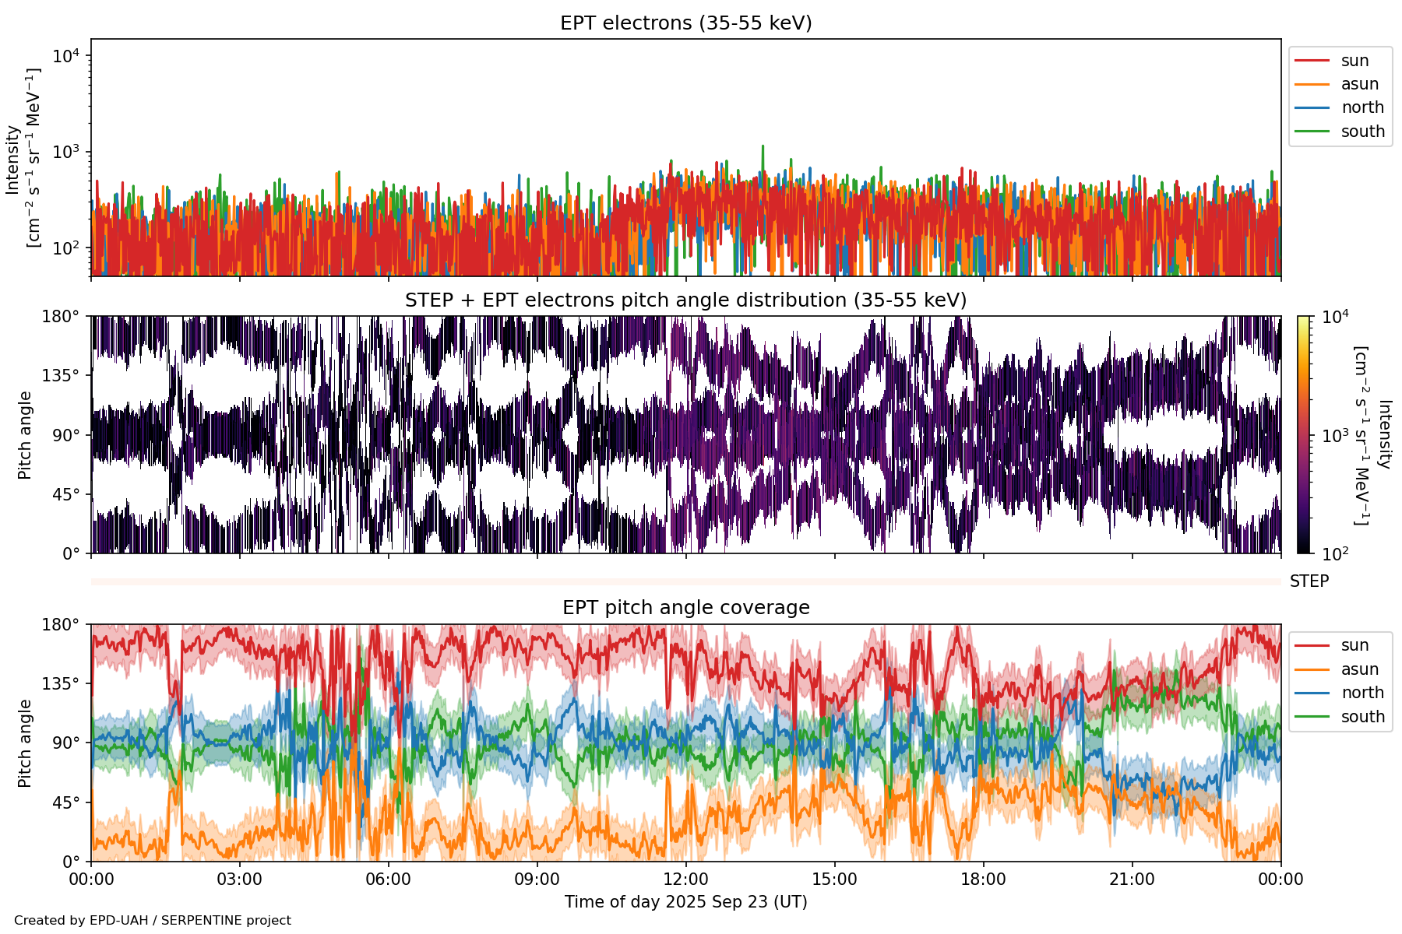Click the "EPT electrons (35-55 keV)" title
Screen dimensions: 1402x934
(685, 23)
